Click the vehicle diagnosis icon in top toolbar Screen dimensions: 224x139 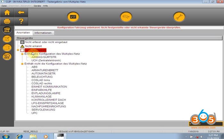pyautogui.click(x=126, y=17)
